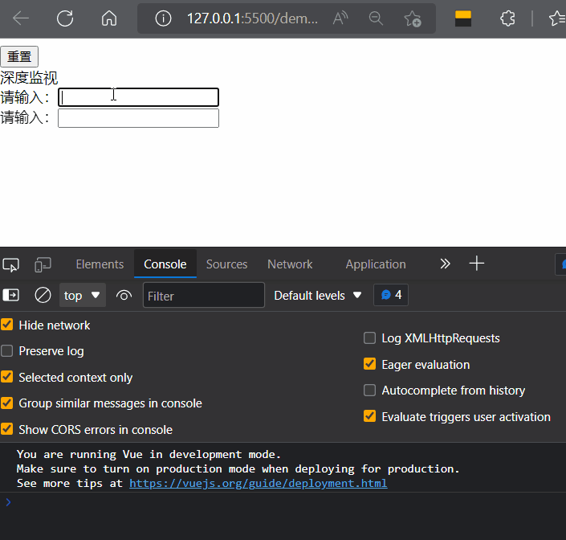Add this page to favorites star icon
This screenshot has width=566, height=540.
[412, 18]
